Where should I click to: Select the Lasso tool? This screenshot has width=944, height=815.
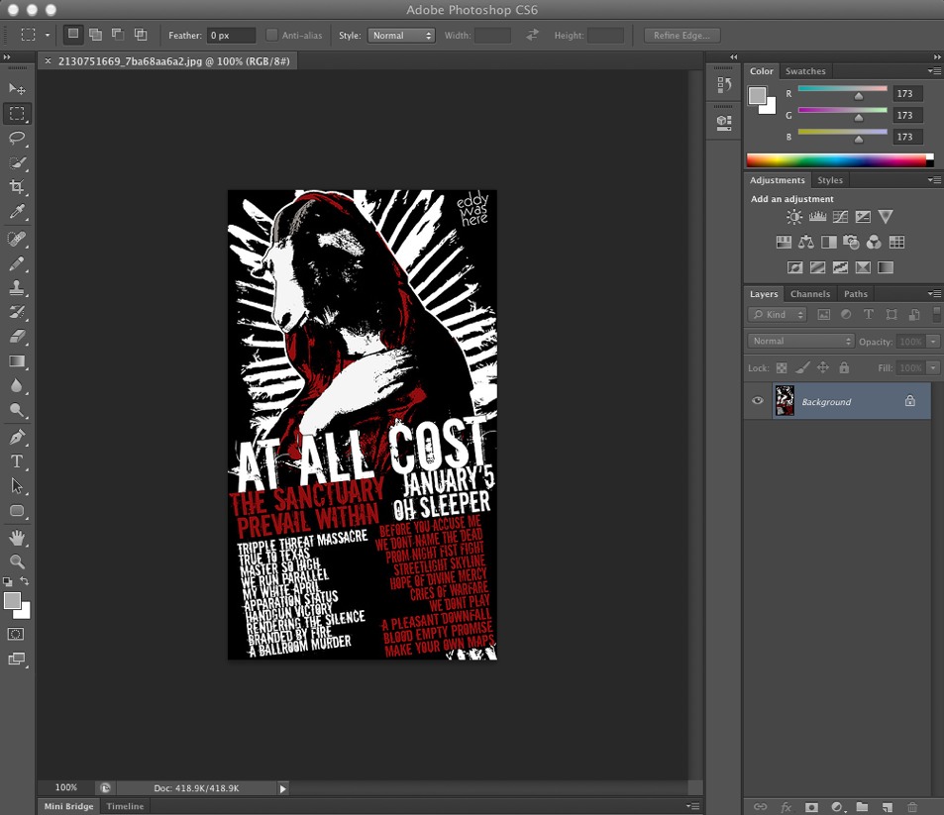[17, 138]
